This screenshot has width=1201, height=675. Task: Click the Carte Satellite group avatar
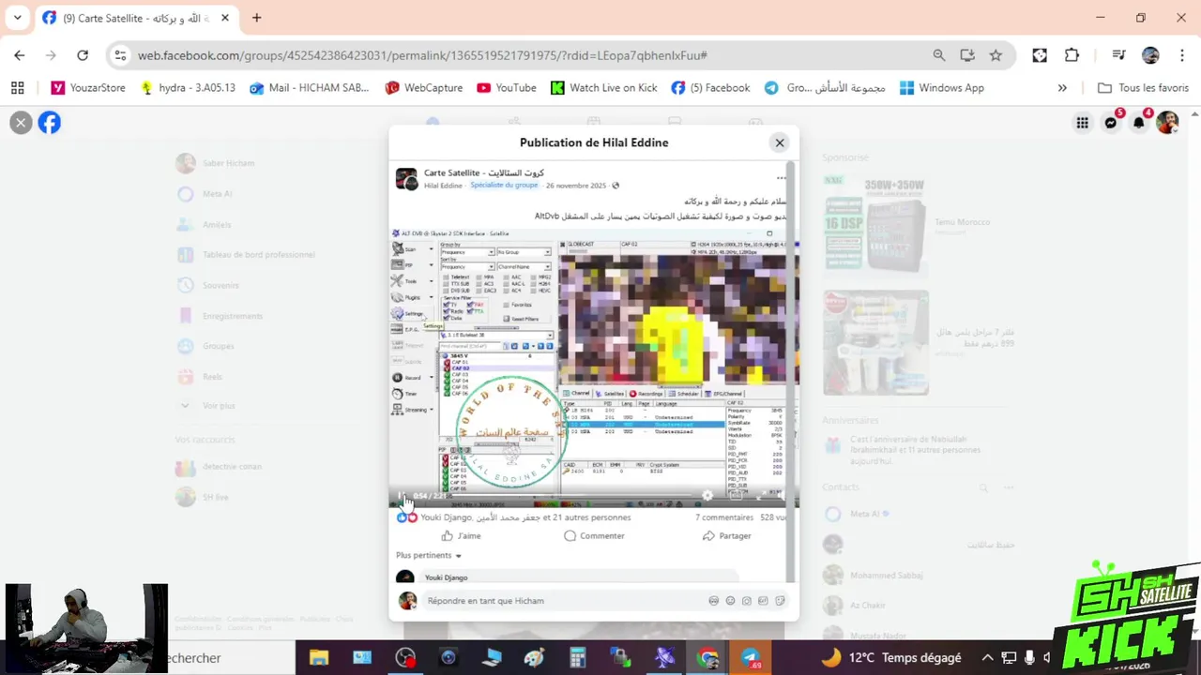[x=406, y=179]
